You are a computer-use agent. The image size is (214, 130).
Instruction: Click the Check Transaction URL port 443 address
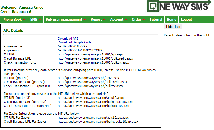pos(93,106)
